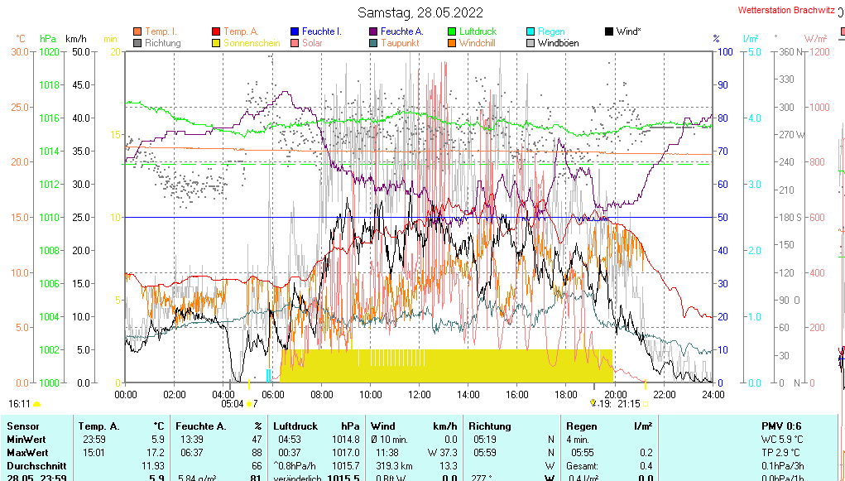Click the 12:00 label on time axis

click(x=419, y=394)
